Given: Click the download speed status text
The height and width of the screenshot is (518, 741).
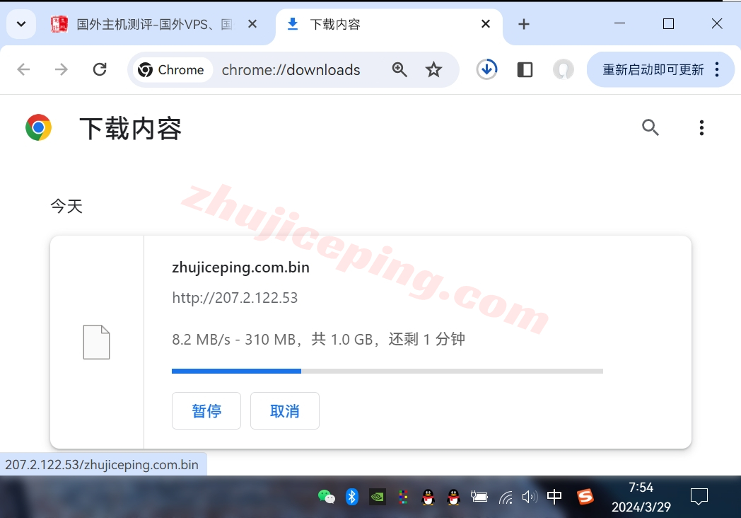Looking at the screenshot, I should pos(318,339).
